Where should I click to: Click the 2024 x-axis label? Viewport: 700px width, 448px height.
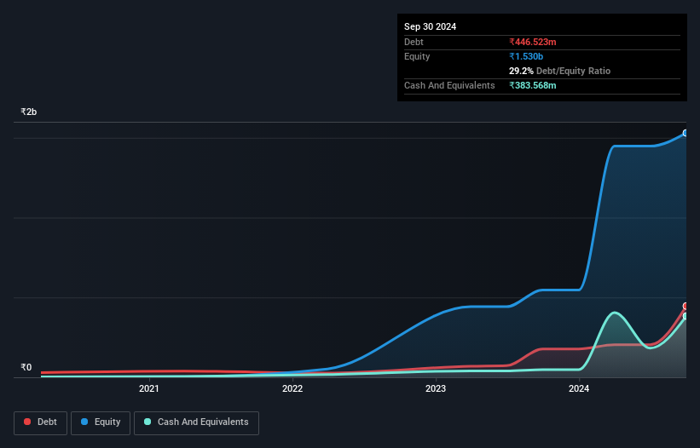[579, 388]
